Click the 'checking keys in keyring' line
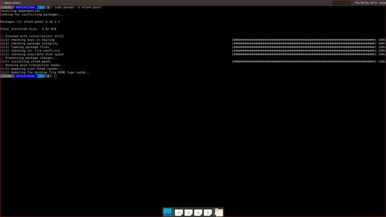The width and height of the screenshot is (386, 217). click(x=27, y=40)
